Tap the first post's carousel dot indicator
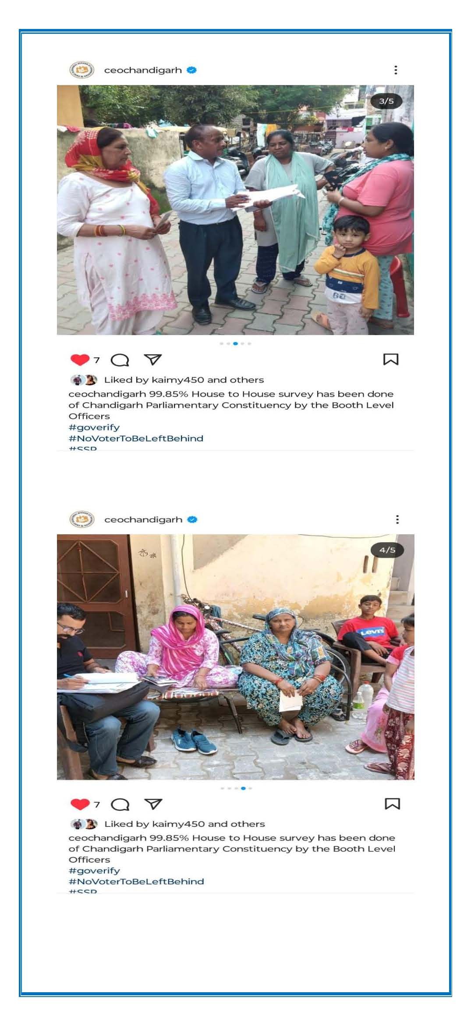 pos(235,343)
